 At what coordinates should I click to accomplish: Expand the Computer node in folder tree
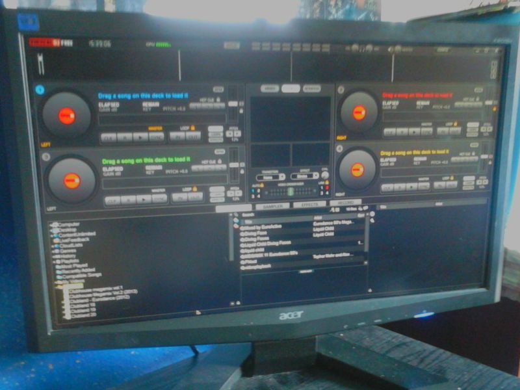(52, 225)
